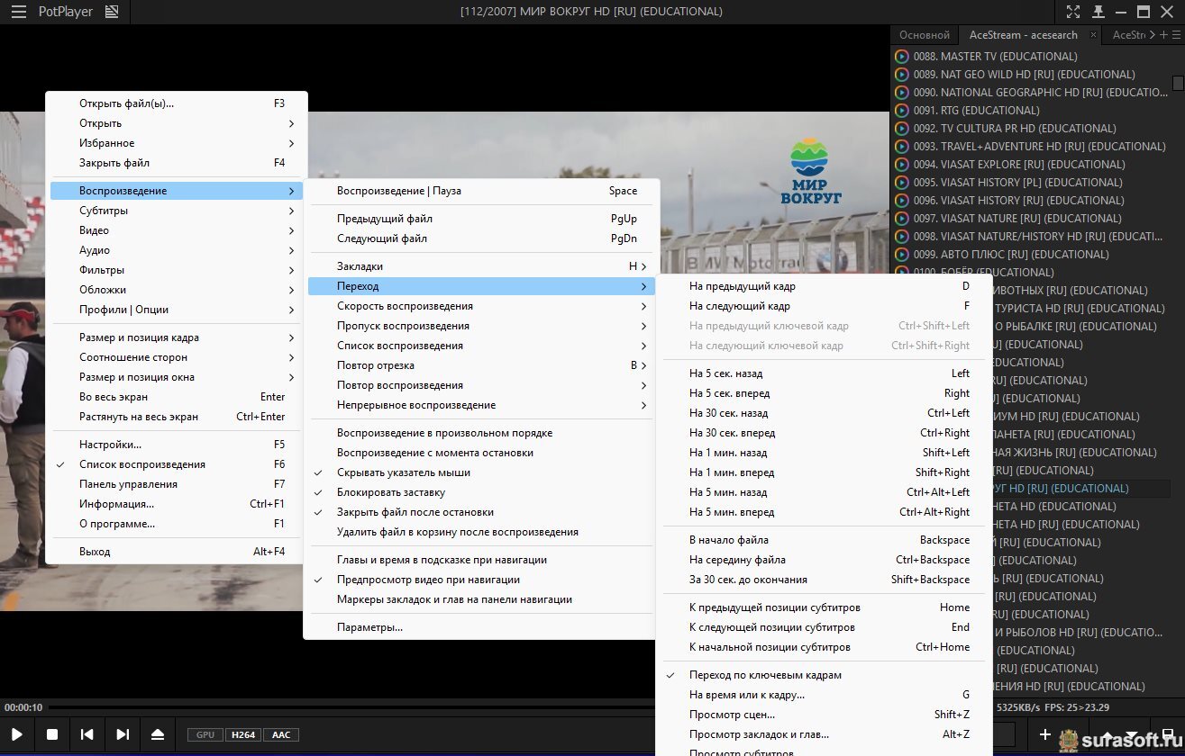Image resolution: width=1185 pixels, height=756 pixels.
Task: Switch to the 'Основной' playlist tab
Action: tap(925, 35)
